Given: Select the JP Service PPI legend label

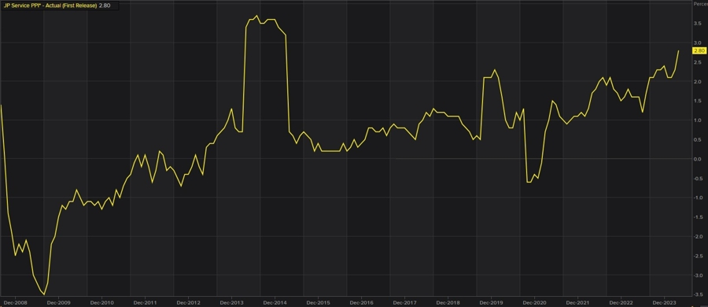Looking at the screenshot, I should 50,6.
